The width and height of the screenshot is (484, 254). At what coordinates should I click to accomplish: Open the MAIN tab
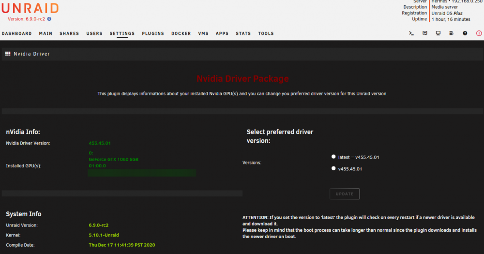[x=45, y=33]
